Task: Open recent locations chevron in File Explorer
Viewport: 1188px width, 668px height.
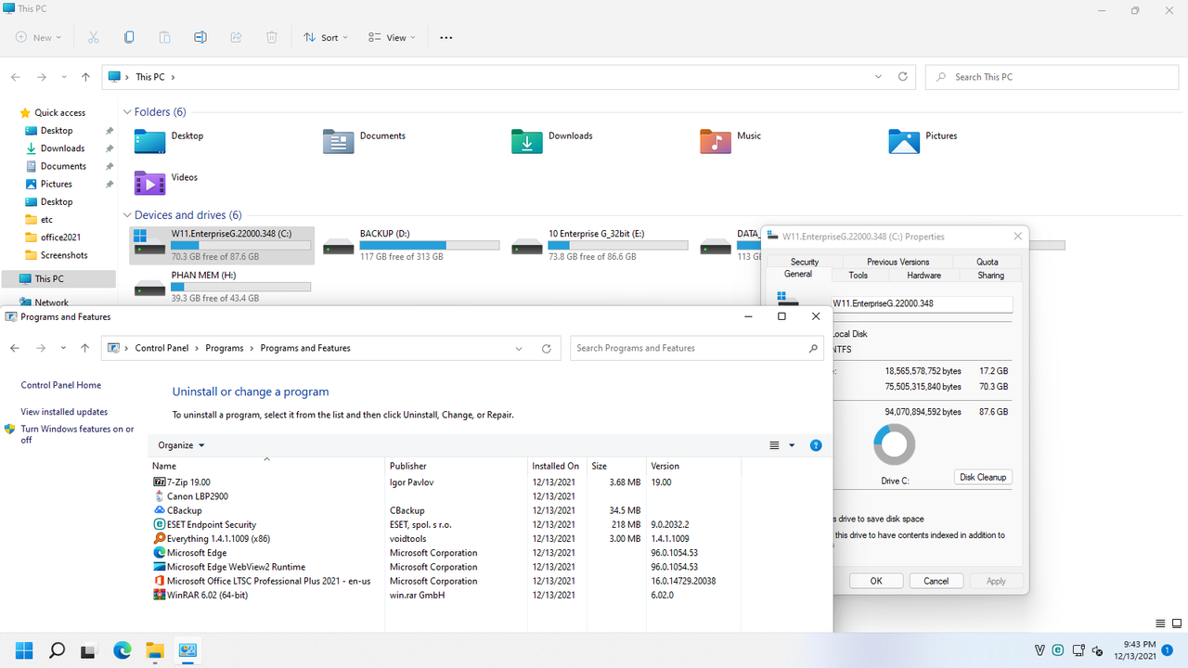Action: click(63, 77)
